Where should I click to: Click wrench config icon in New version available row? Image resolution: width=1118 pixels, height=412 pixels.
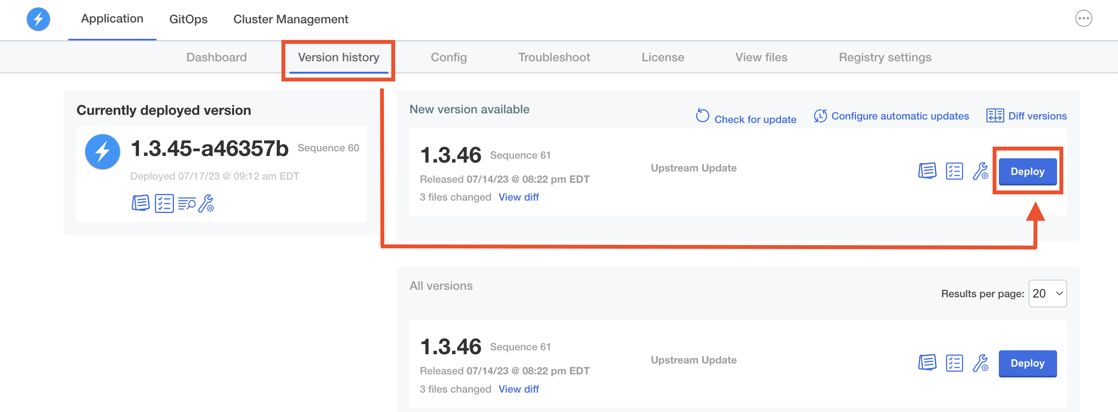pyautogui.click(x=980, y=171)
